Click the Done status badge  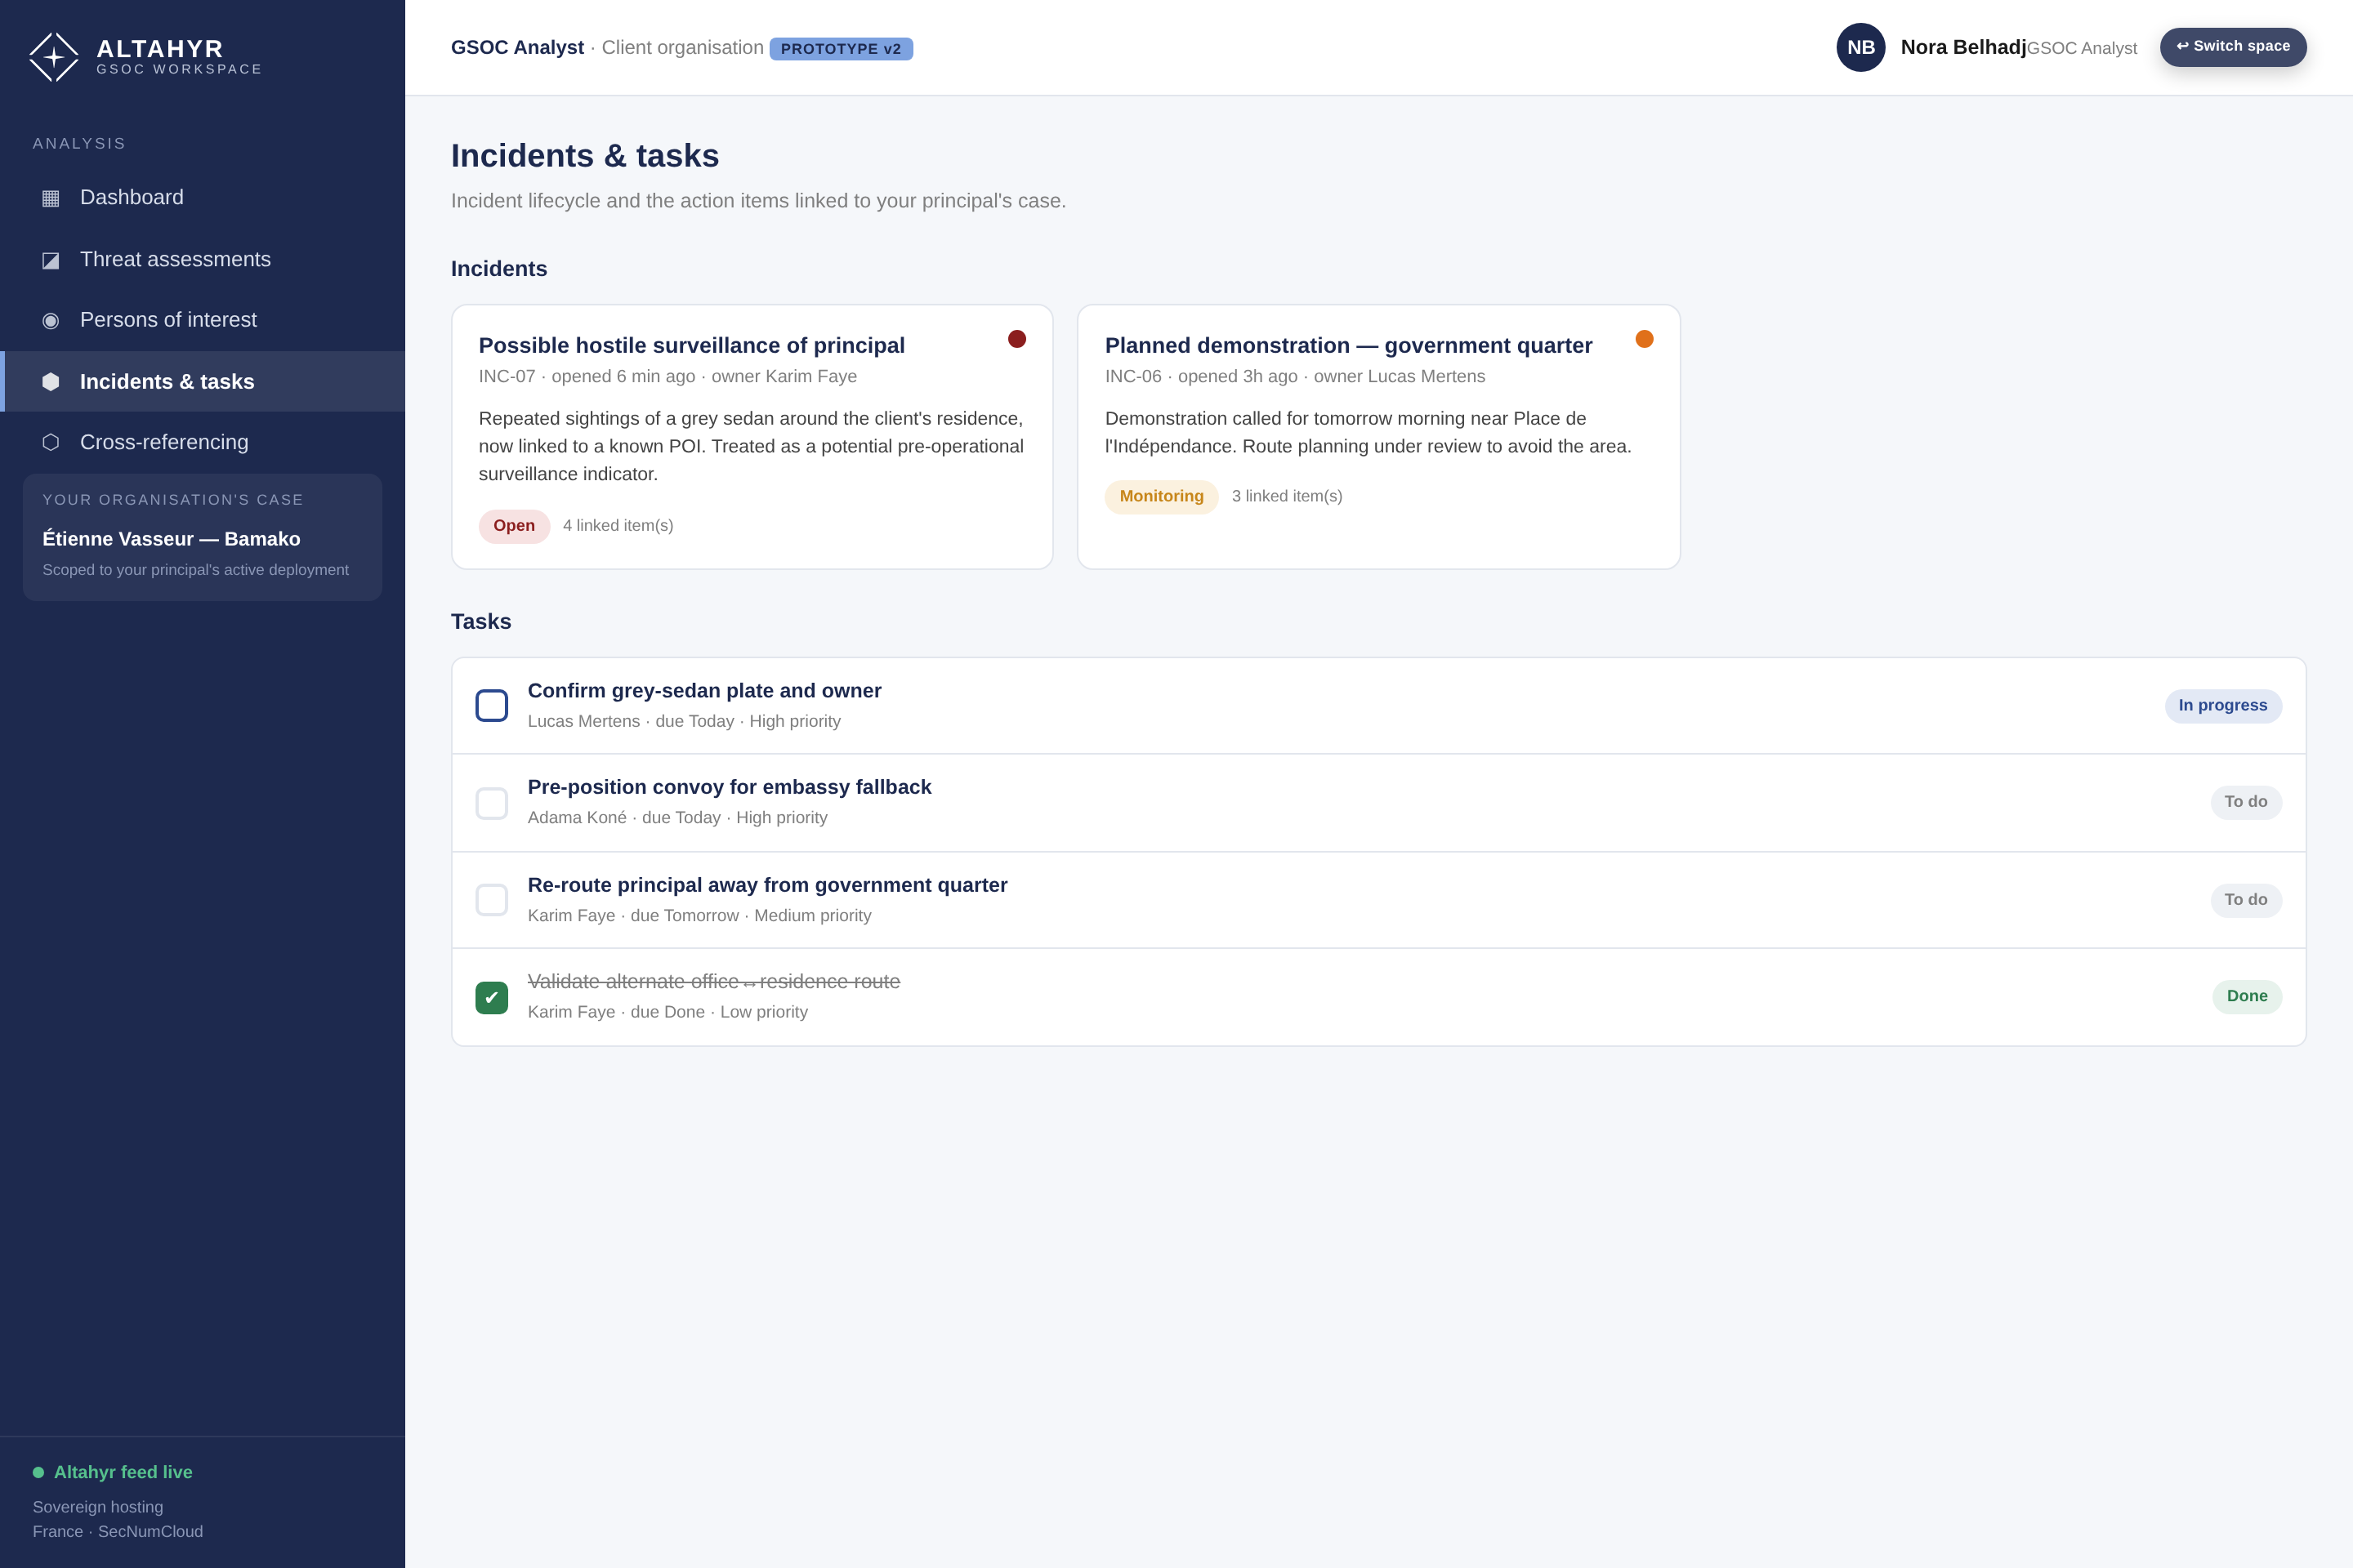click(x=2247, y=996)
